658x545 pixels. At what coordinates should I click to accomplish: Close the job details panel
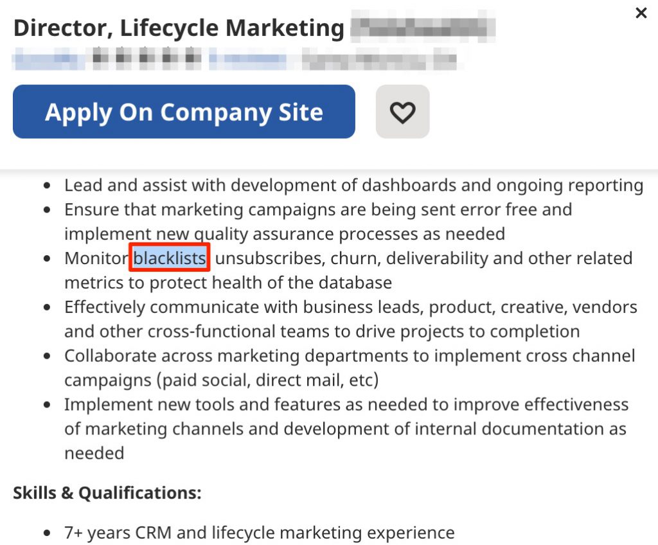pos(641,13)
